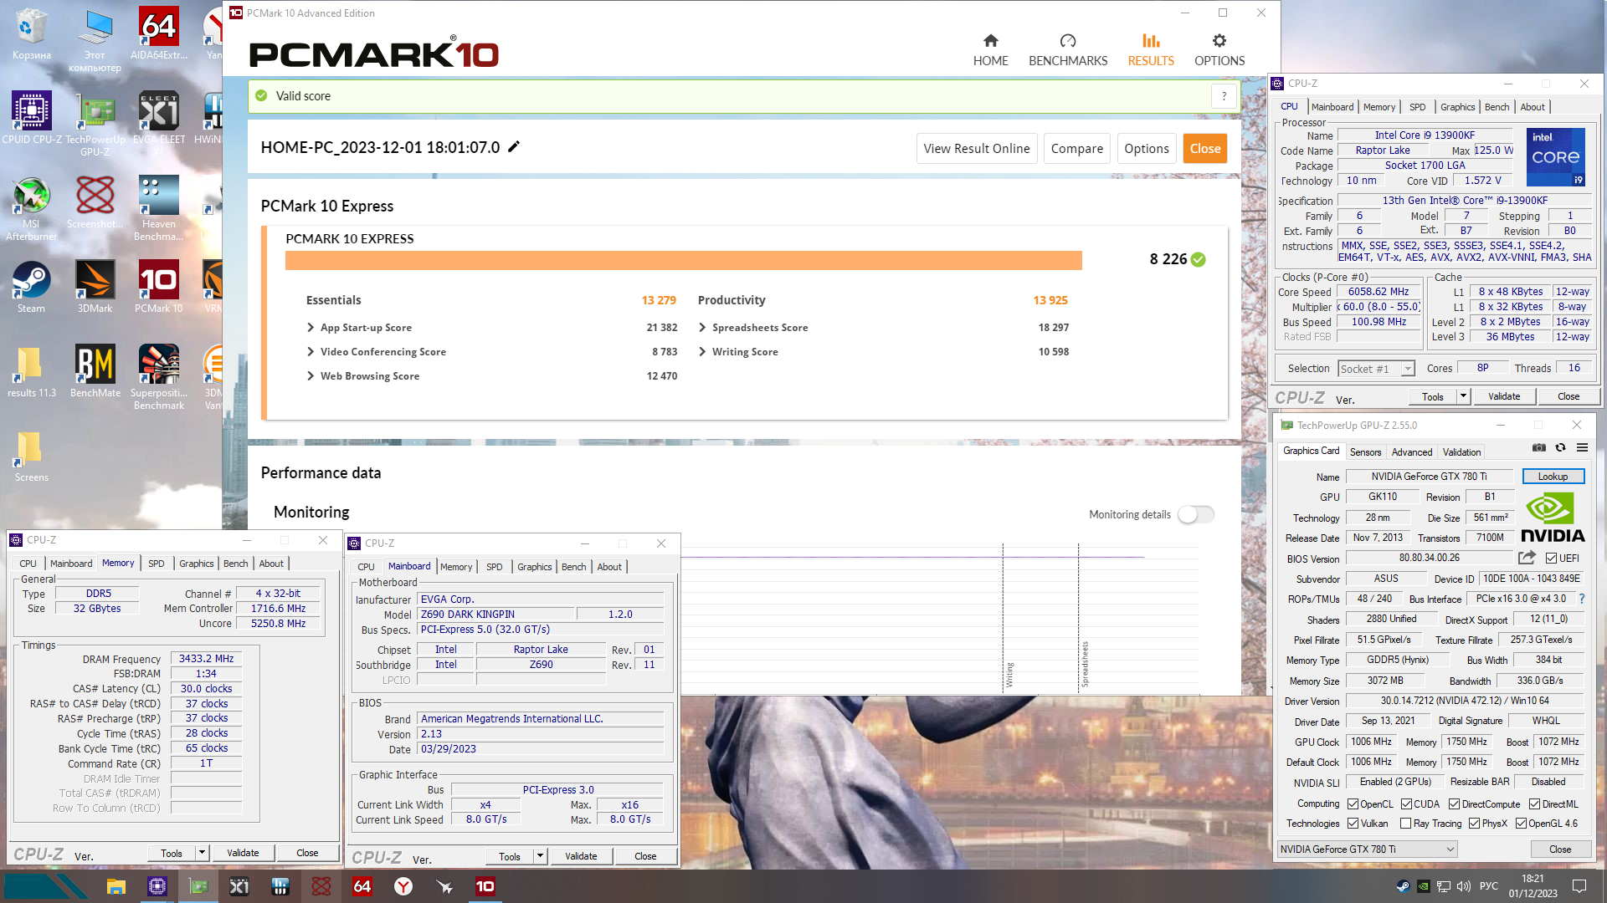Viewport: 1607px width, 903px height.
Task: Open Graphics tab in Mainboard CPU-Z window
Action: coord(534,567)
